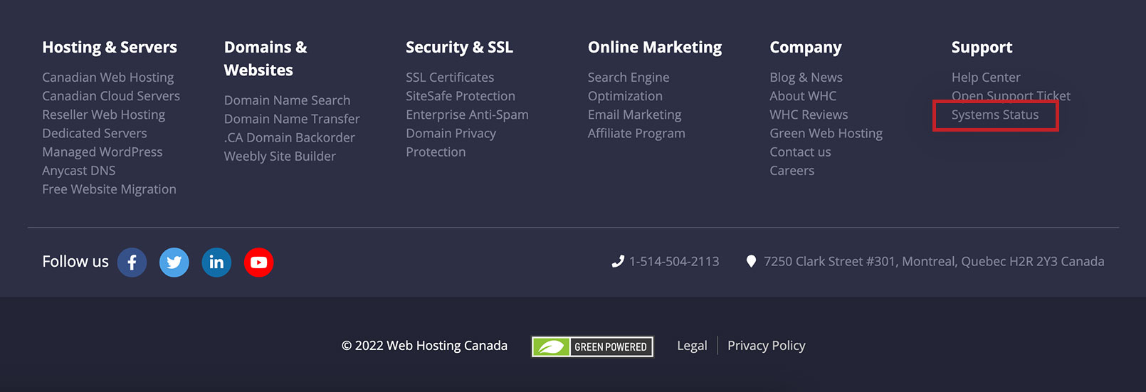Open Enterprise Anti-Spam link
1146x392 pixels.
point(467,115)
